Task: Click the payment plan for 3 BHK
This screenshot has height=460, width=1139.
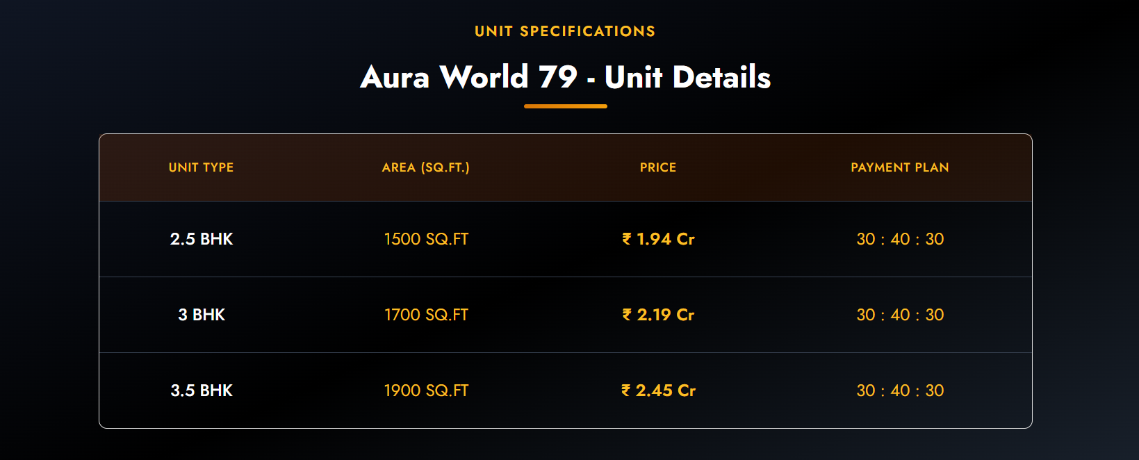Action: (x=900, y=315)
